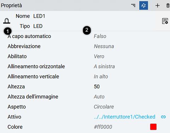The image size is (170, 133).
Task: Toggle alphabetical A-Z sorting button
Action: [x=143, y=6]
